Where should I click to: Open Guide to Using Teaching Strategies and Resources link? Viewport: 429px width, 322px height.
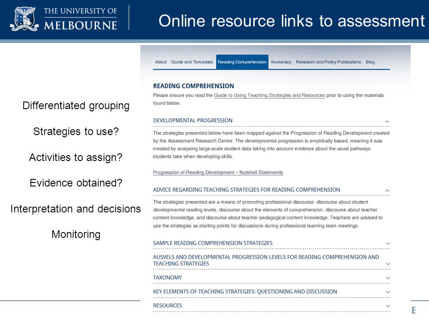(269, 95)
